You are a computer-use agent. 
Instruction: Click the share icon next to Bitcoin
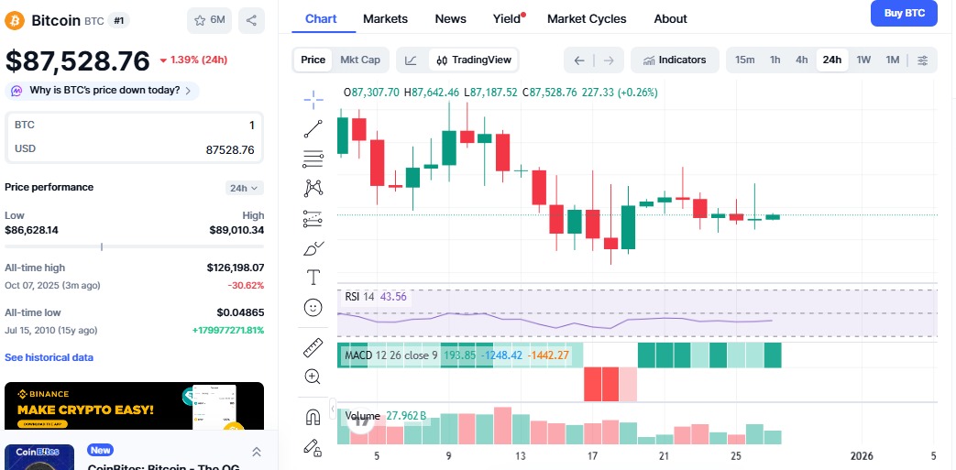(251, 19)
